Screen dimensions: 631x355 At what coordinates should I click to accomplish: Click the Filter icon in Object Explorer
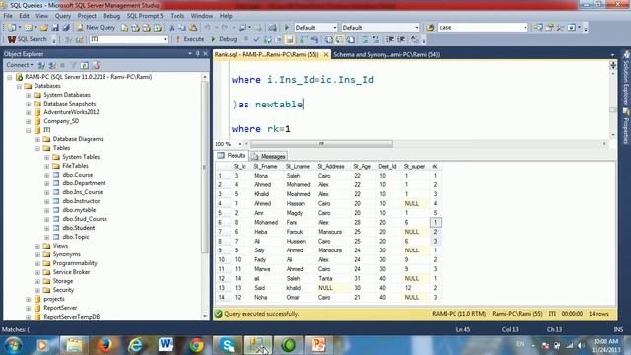tap(74, 65)
